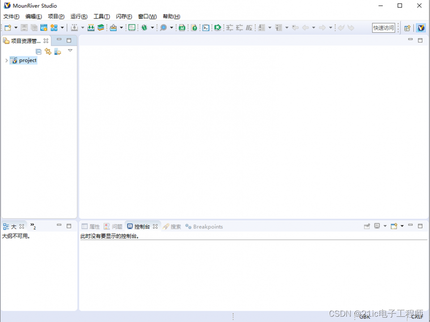Switch to the 问题 tab
The width and height of the screenshot is (430, 322).
coord(113,226)
